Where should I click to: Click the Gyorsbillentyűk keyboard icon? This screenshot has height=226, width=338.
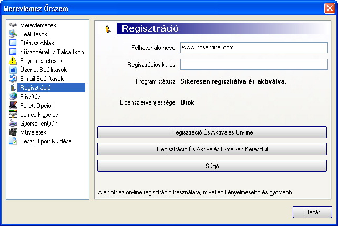[13, 123]
